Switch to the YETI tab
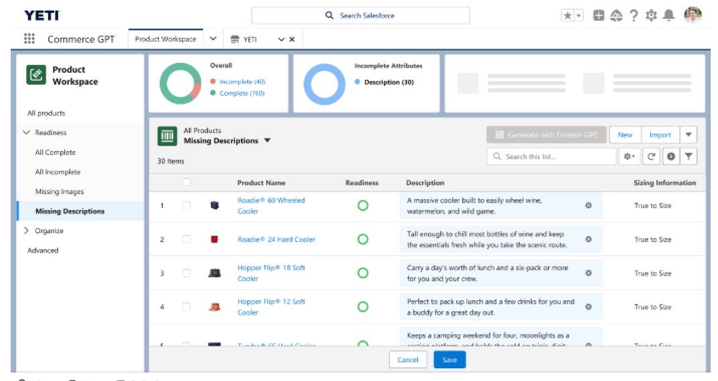This screenshot has height=381, width=718. [x=249, y=39]
